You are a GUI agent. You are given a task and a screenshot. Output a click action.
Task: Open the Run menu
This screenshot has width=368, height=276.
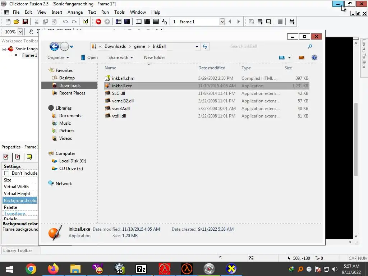pyautogui.click(x=105, y=12)
